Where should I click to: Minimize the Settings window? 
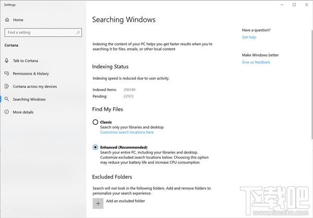[282, 5]
